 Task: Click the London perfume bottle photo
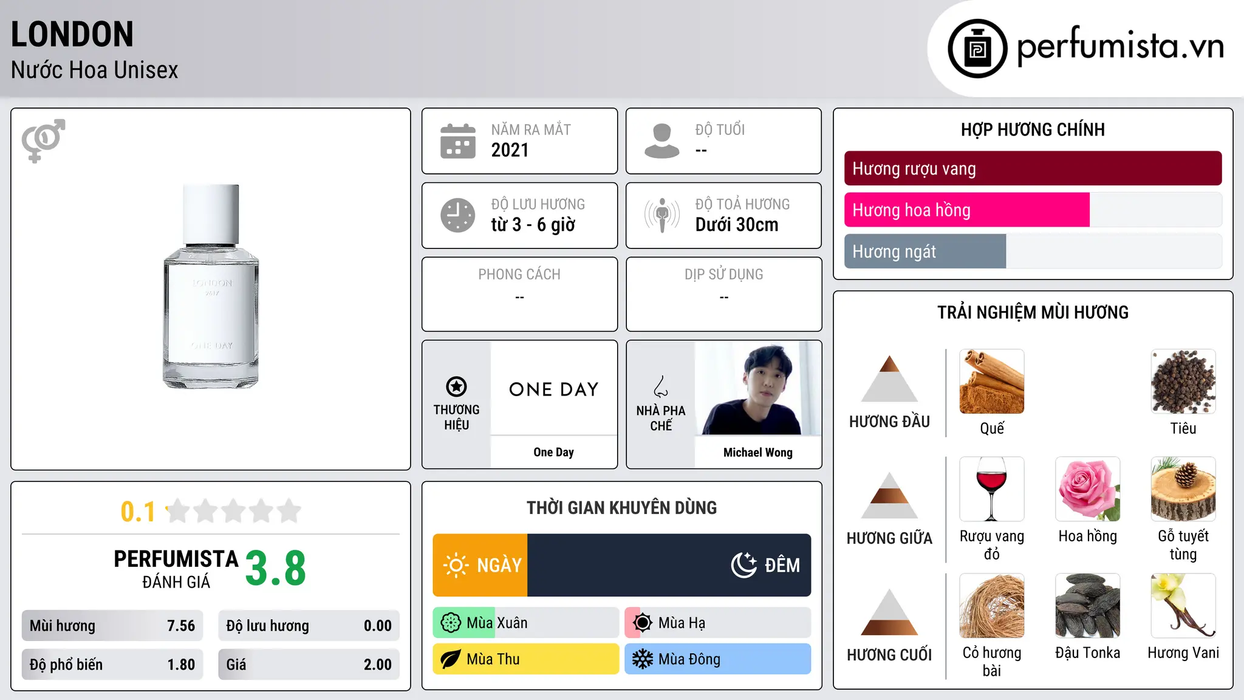click(x=211, y=286)
